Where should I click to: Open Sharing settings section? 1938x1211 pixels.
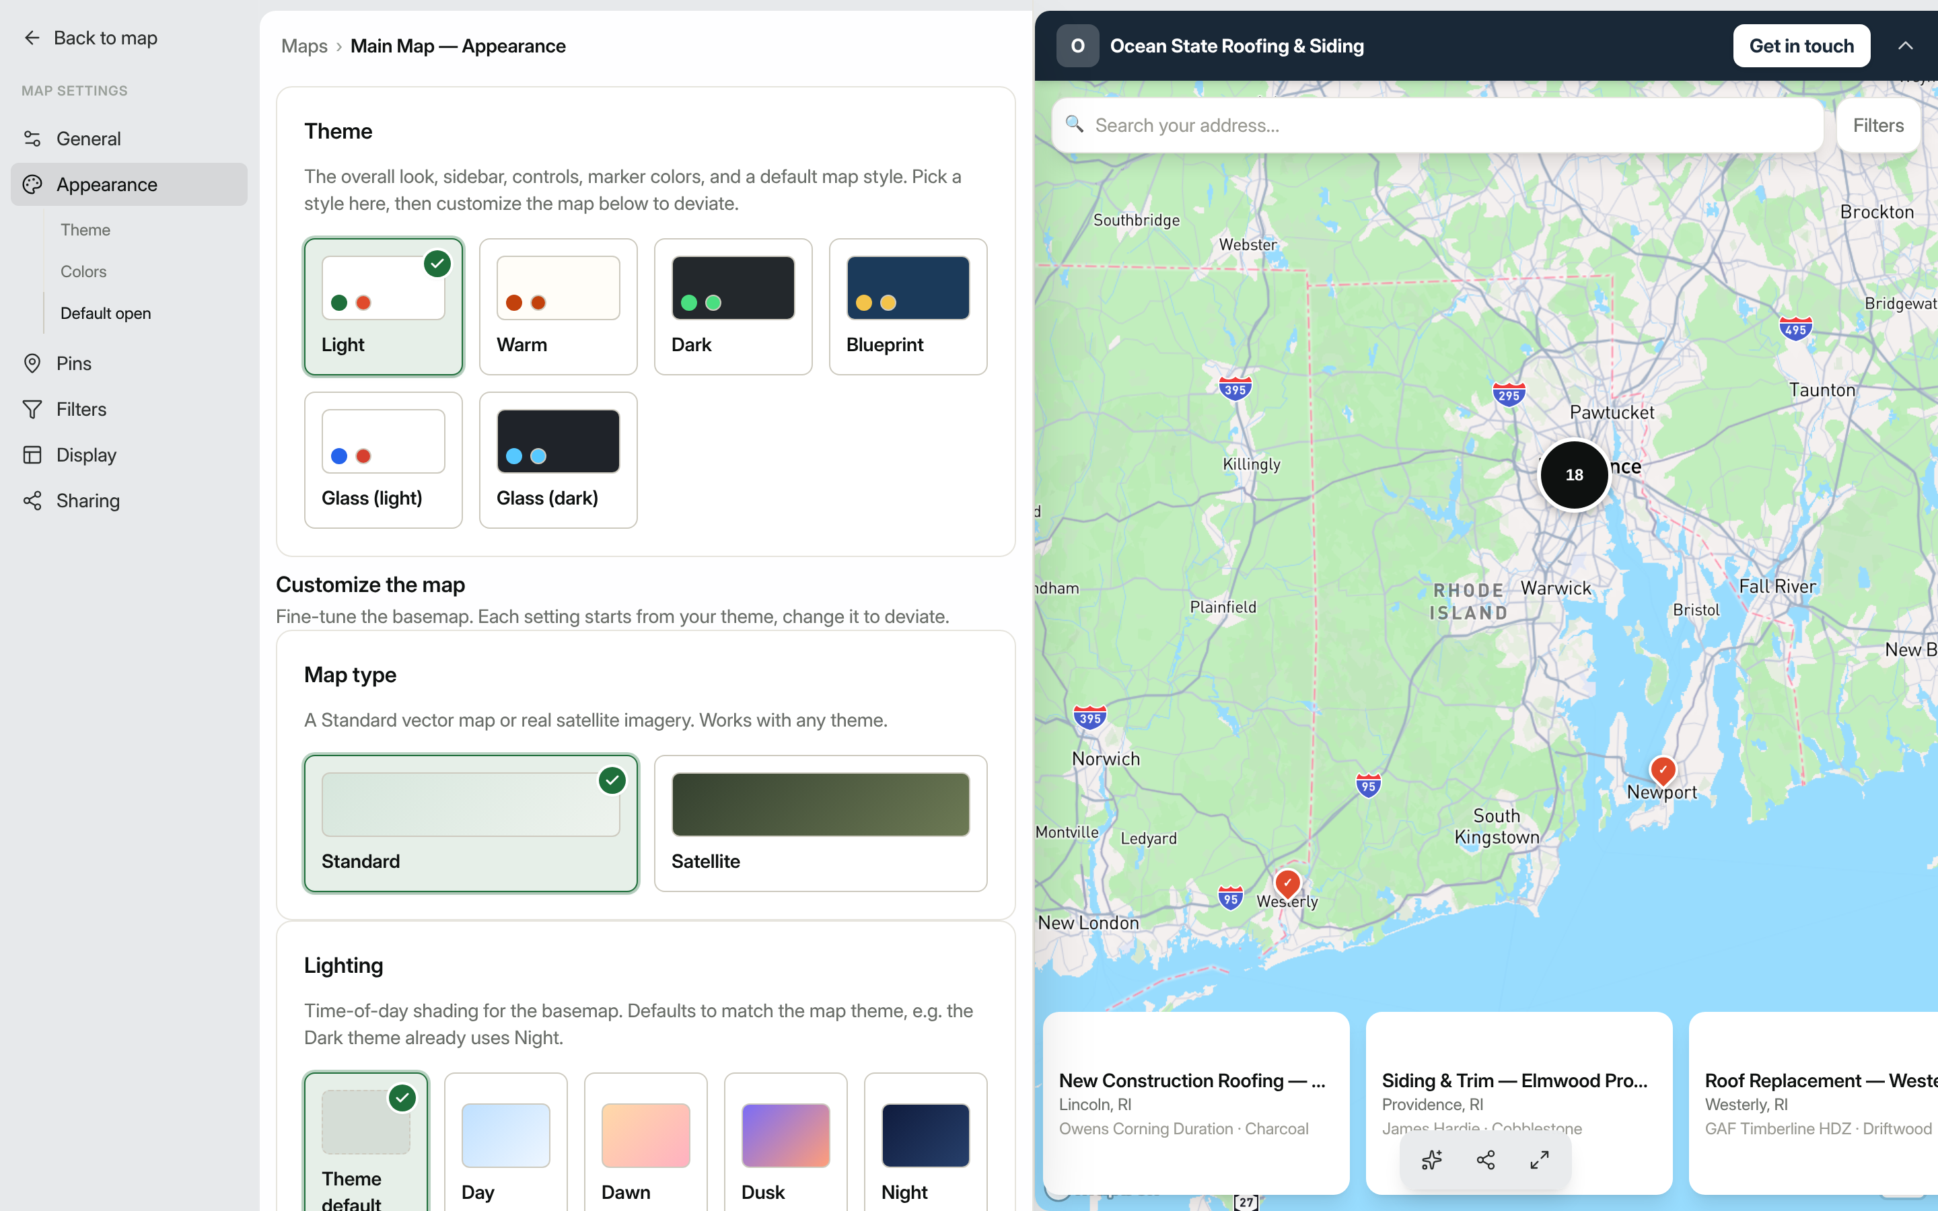[x=129, y=501]
